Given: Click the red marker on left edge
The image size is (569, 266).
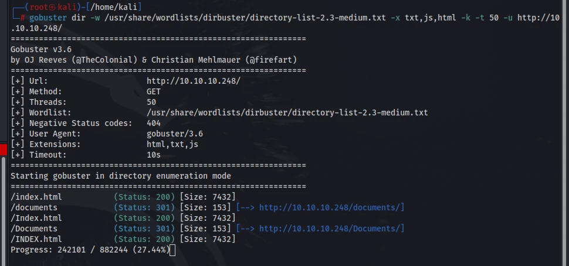Looking at the screenshot, I should 4,149.
